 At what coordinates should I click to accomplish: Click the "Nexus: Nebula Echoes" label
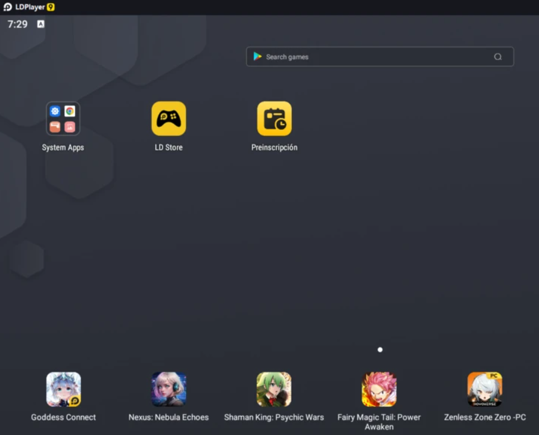point(169,418)
